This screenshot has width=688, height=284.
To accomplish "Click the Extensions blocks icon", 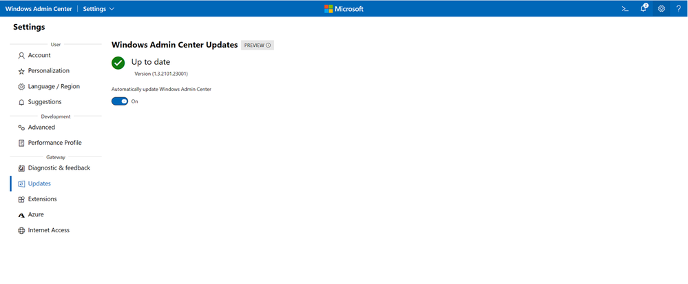I will (x=21, y=199).
